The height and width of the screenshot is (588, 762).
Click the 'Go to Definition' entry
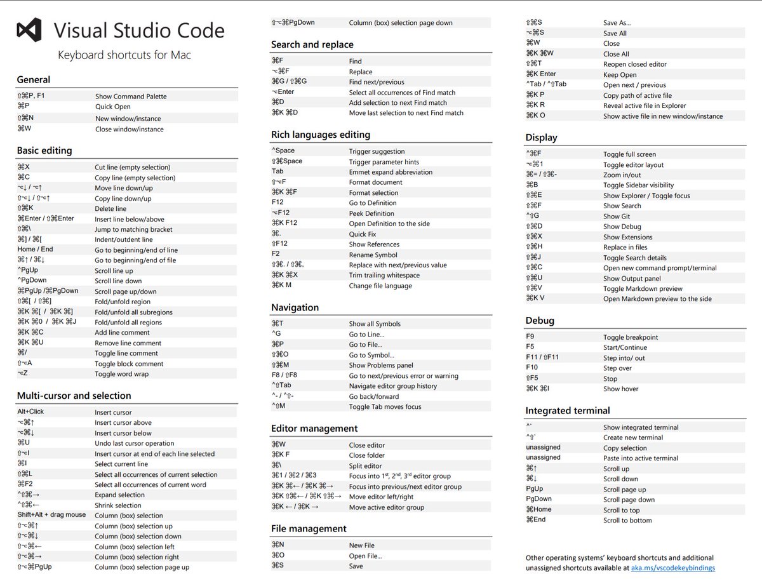pos(373,203)
